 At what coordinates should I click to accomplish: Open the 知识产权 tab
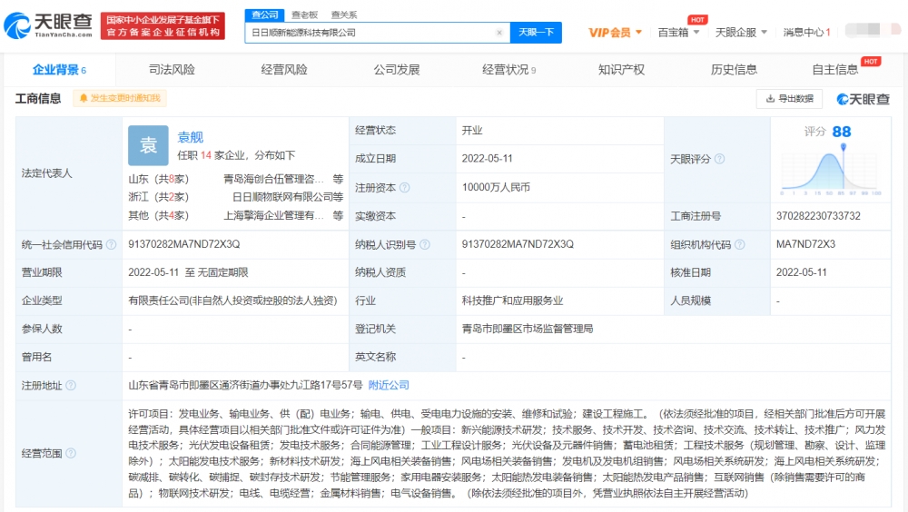point(621,70)
